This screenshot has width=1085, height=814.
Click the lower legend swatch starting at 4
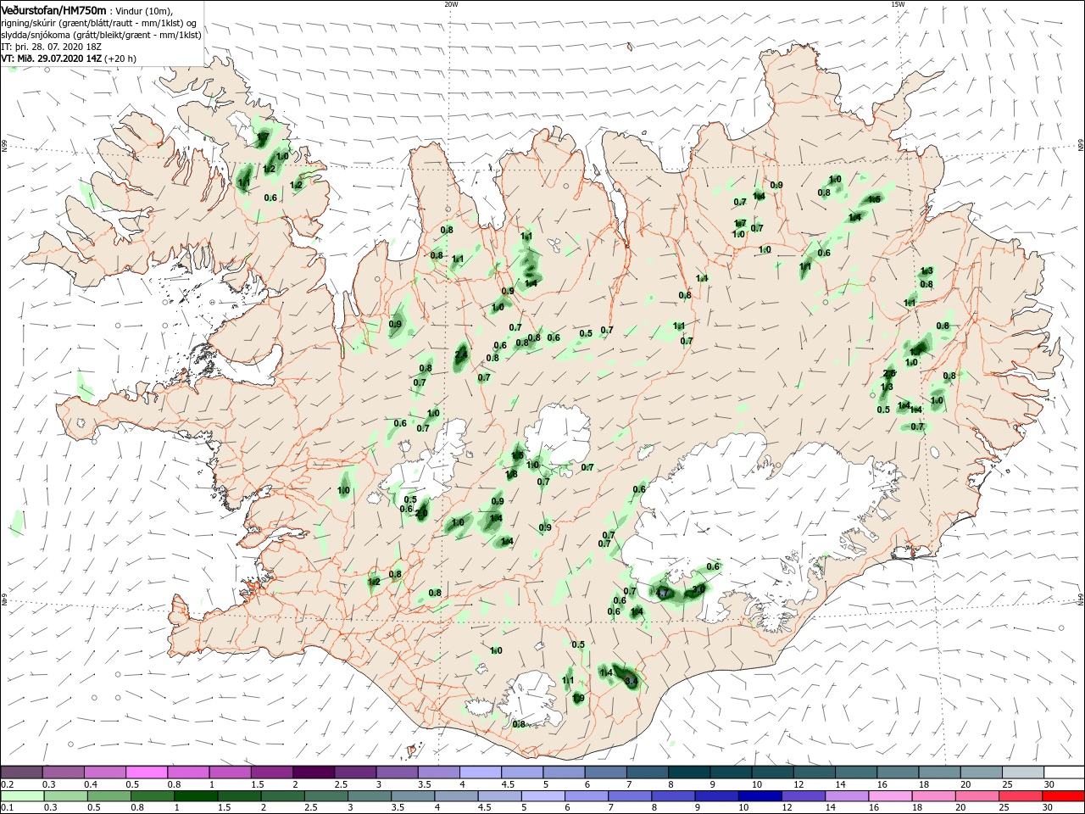click(456, 796)
